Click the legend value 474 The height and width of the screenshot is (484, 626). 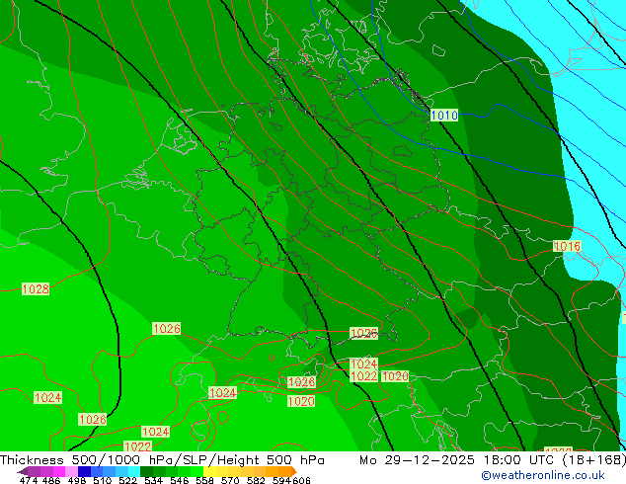click(29, 480)
